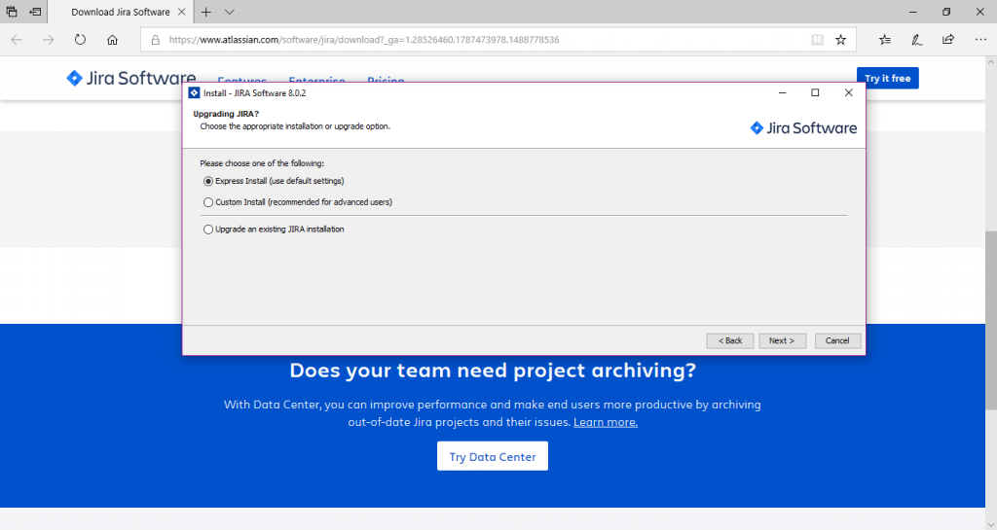The width and height of the screenshot is (997, 530).
Task: Show tab previews chevron
Action: (230, 12)
